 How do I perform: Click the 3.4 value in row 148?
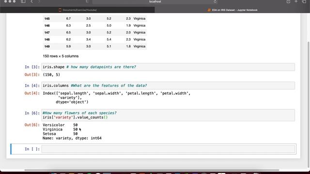tap(88, 40)
